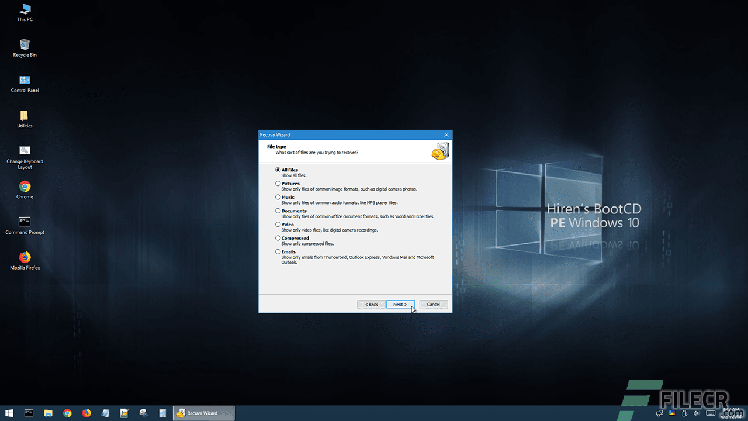Cancel the Recuva Wizard
This screenshot has height=421, width=748.
[433, 304]
